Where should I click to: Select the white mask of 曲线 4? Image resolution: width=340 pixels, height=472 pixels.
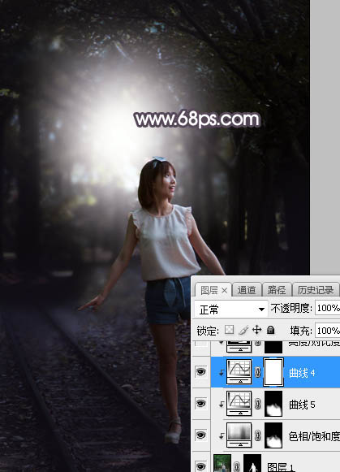273,372
